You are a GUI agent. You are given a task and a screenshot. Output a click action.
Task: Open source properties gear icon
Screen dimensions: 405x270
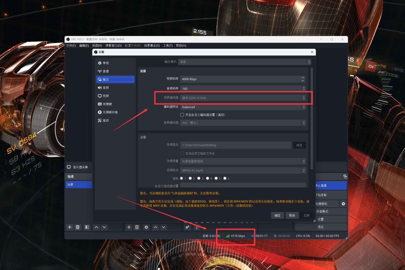[x=146, y=227]
